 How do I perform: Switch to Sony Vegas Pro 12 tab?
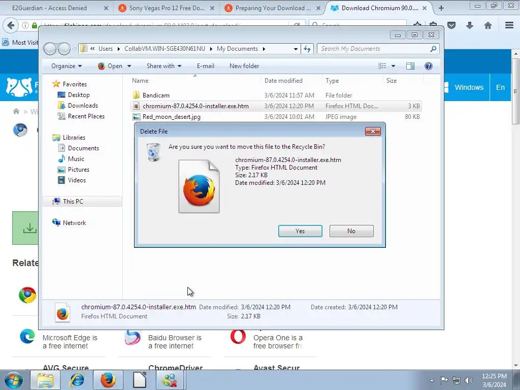pos(166,8)
